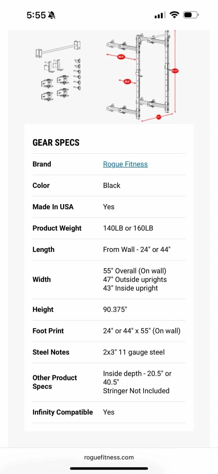Tap the home indicator bar at bottom
The width and height of the screenshot is (218, 474).
[109, 468]
